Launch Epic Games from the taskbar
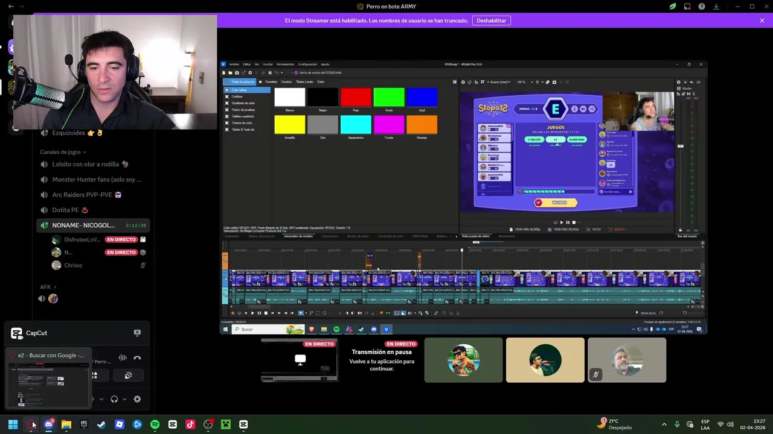 [84, 424]
